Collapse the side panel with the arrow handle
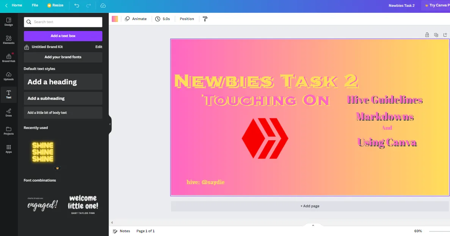This screenshot has width=450, height=236. [x=110, y=124]
